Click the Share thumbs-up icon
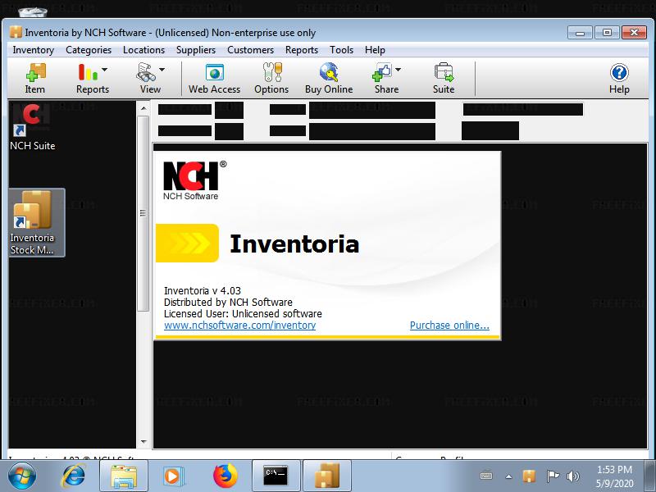 tap(382, 72)
